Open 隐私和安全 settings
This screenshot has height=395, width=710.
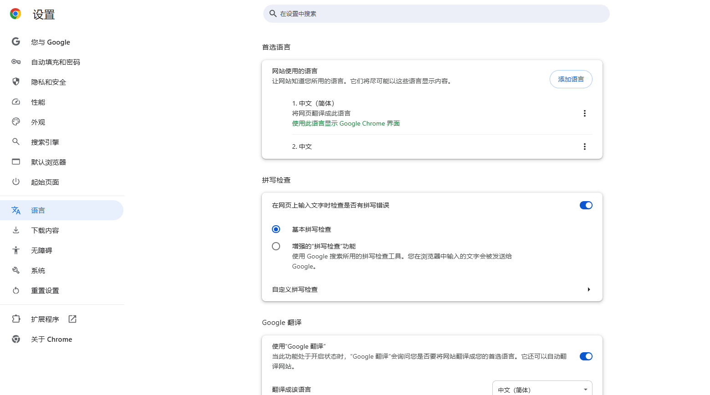point(61,82)
